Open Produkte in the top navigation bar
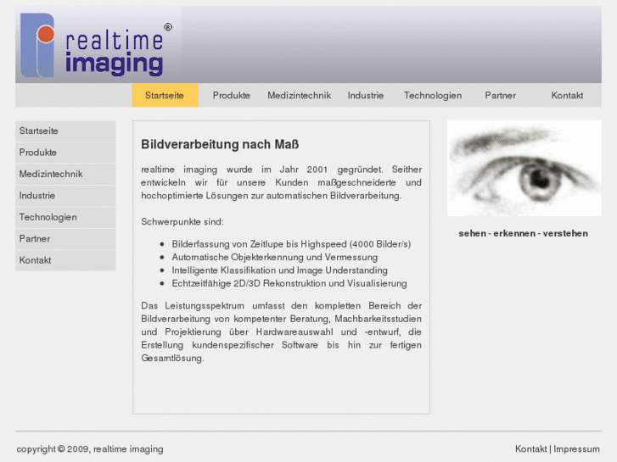This screenshot has width=617, height=462. [232, 95]
